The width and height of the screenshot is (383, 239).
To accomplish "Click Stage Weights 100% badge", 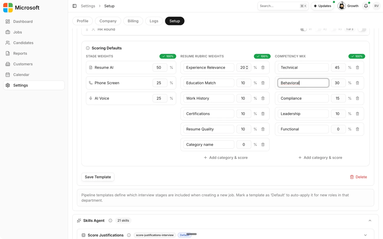I will (168, 56).
